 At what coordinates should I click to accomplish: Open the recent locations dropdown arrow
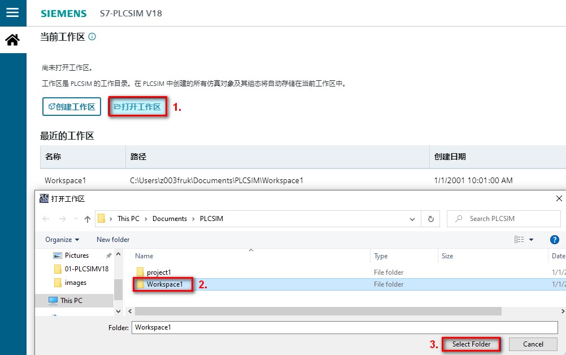76,219
